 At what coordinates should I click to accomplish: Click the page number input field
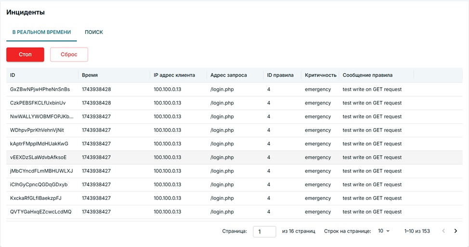tap(264, 232)
